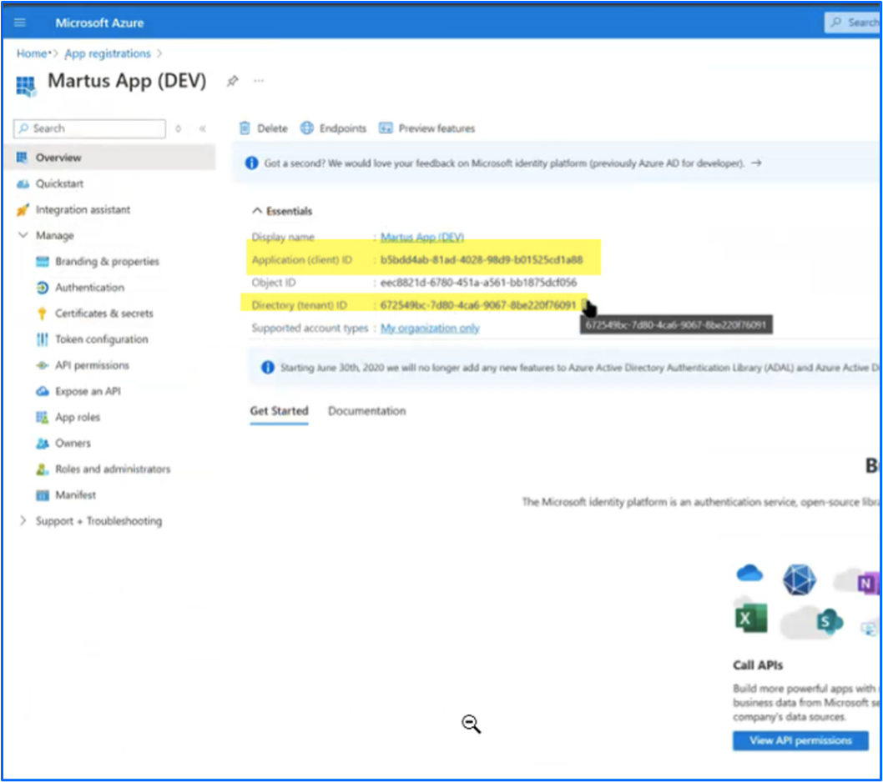Click View API permissions button
This screenshot has width=883, height=782.
pos(800,741)
